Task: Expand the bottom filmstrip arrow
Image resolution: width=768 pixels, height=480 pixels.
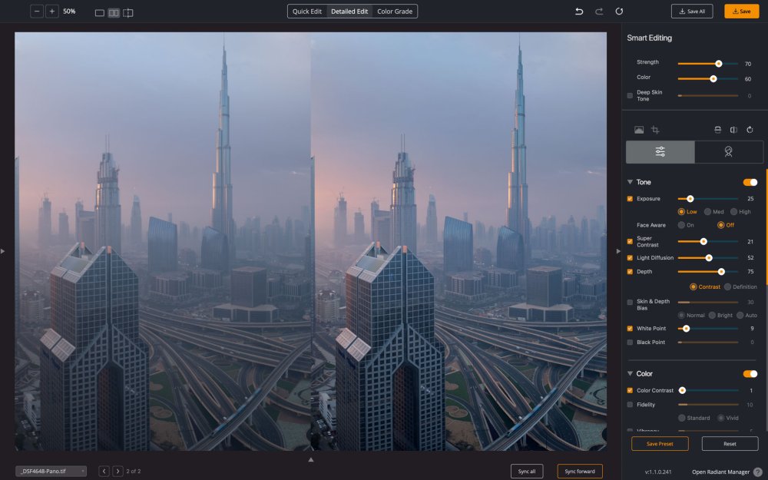Action: (310, 459)
